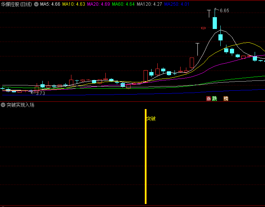This screenshot has width=265, height=207.
Task: Click the red 涨 marker icon
Action: coord(208,98)
